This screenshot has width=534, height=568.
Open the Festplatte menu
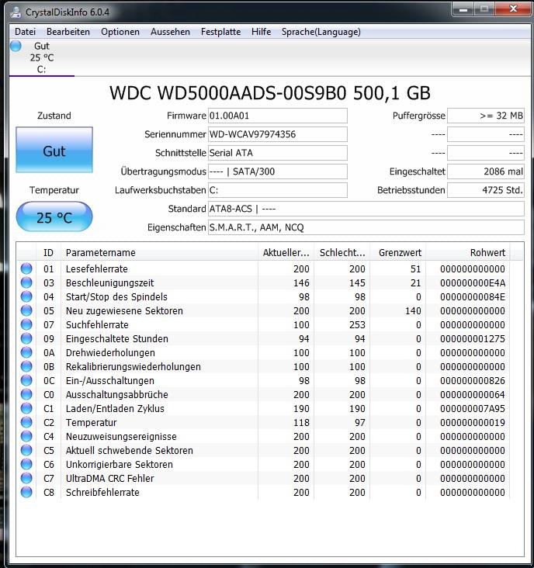tap(221, 32)
